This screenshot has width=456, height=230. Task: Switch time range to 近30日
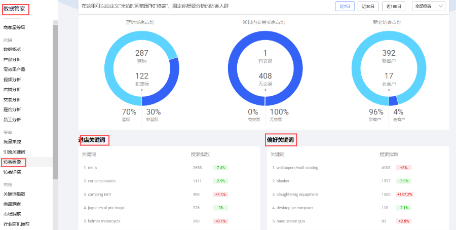click(368, 6)
